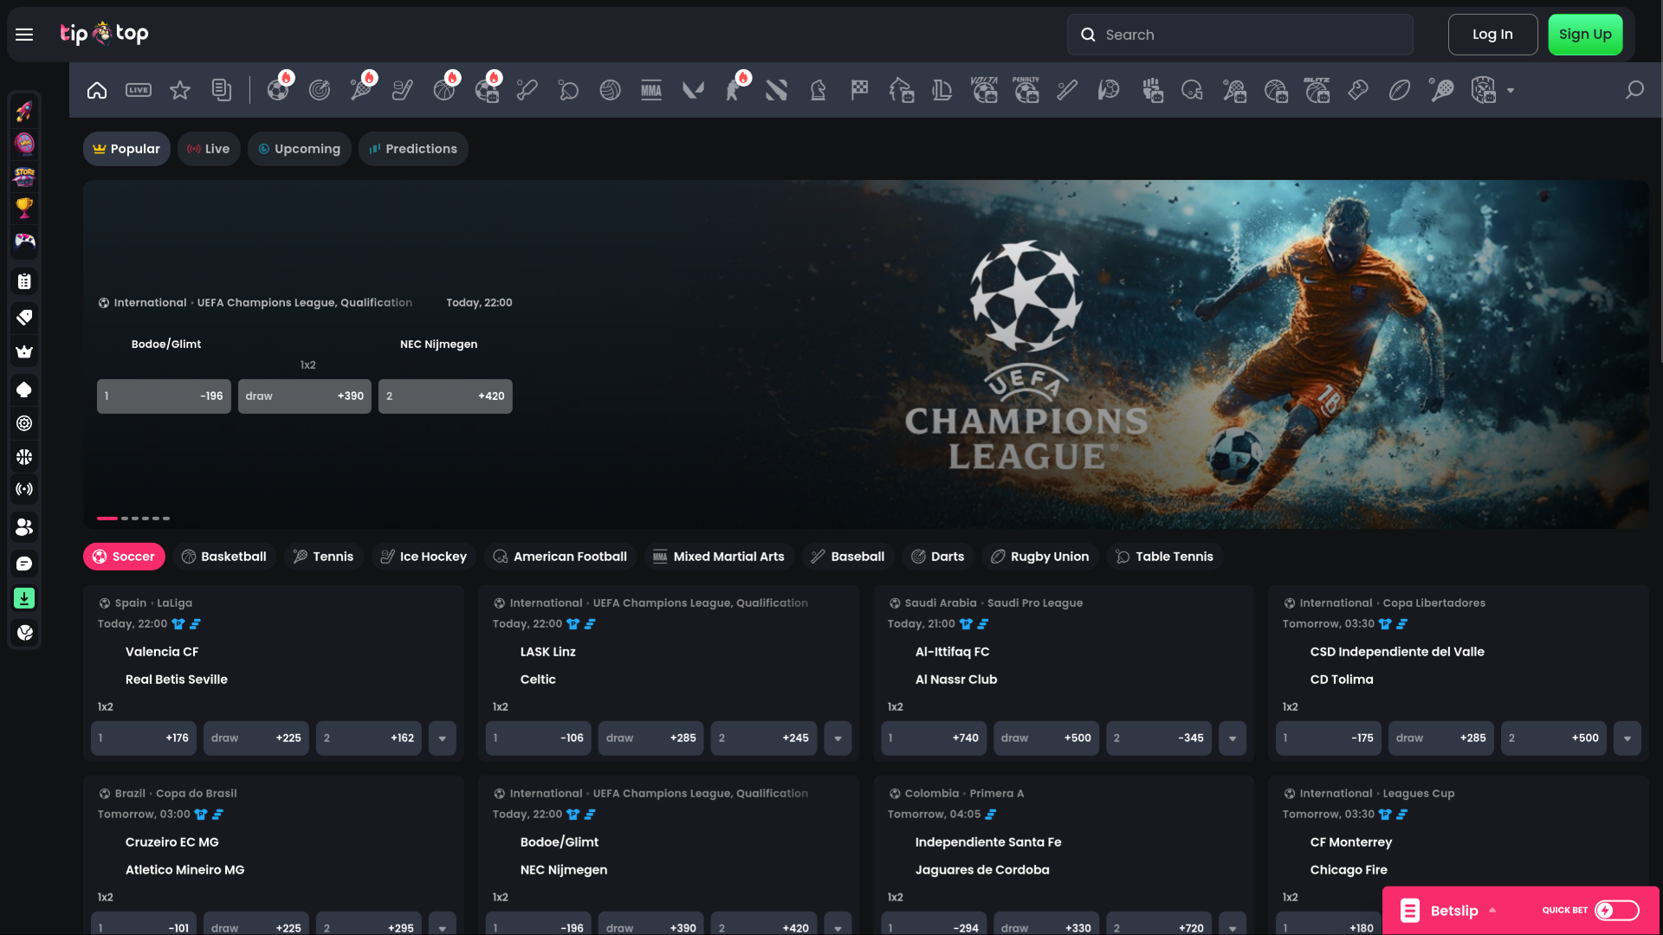Image resolution: width=1663 pixels, height=935 pixels.
Task: Switch to the Popular tab
Action: [126, 149]
